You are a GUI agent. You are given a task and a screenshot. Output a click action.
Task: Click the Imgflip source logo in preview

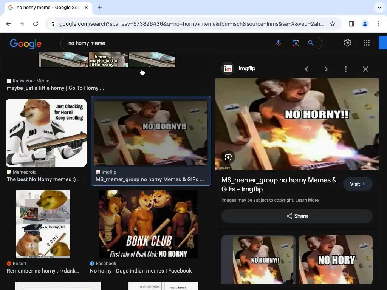click(228, 69)
